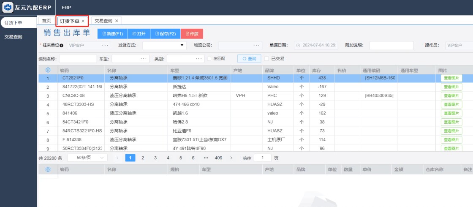Toggle the 左匹配 checkbox
This screenshot has width=473, height=207.
coord(209,59)
